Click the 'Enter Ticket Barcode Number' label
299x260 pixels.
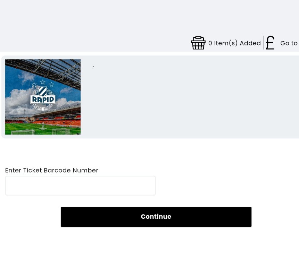[52, 171]
